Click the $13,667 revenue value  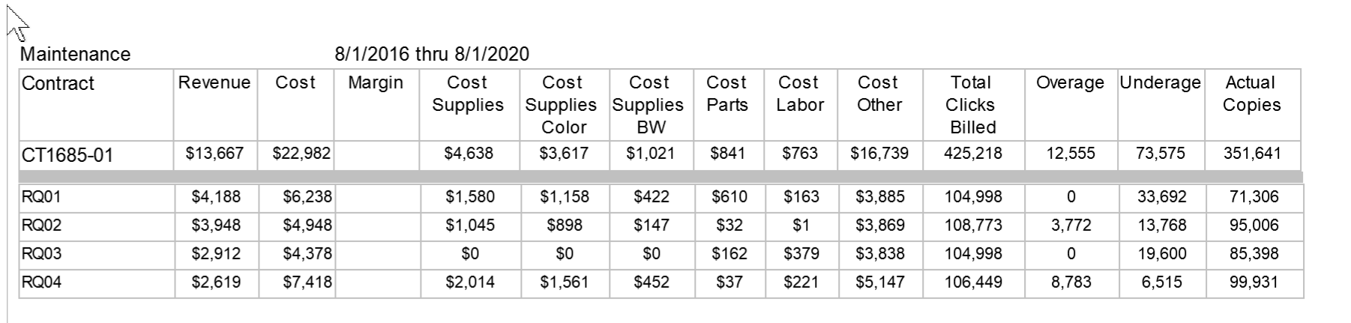(x=214, y=154)
